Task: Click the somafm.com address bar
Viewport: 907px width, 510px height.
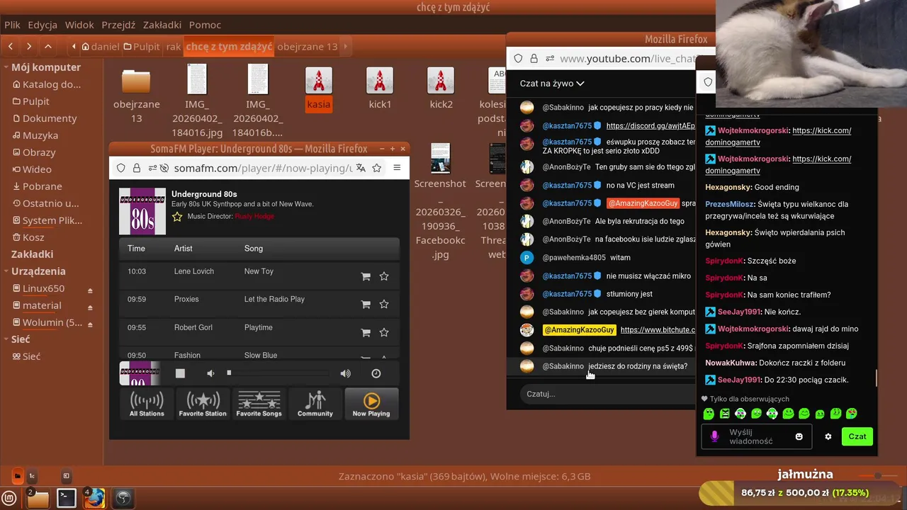Action: tap(262, 168)
